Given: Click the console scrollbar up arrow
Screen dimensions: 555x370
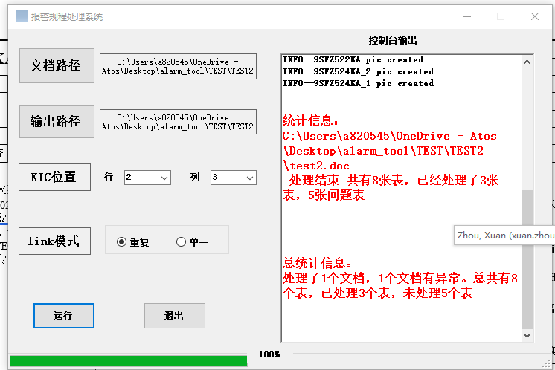Looking at the screenshot, I should [x=527, y=60].
